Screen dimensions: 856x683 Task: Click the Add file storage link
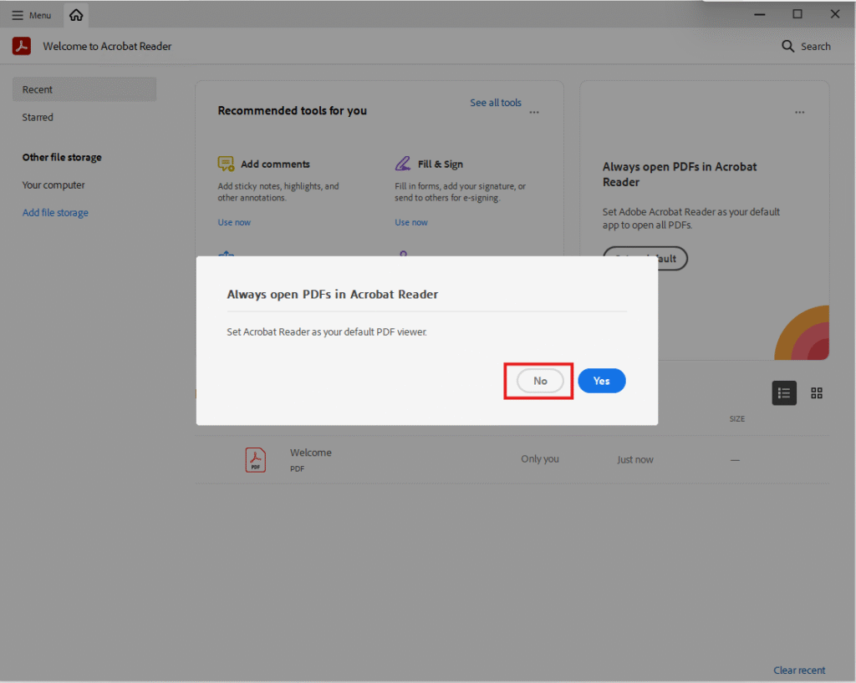[x=55, y=213]
